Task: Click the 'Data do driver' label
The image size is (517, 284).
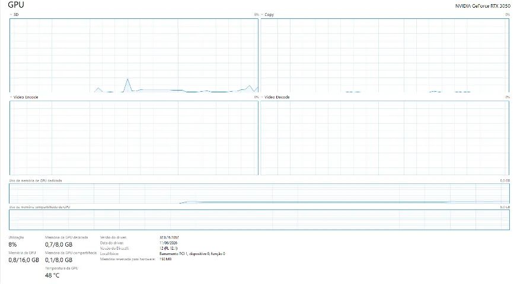Action: (x=112, y=243)
